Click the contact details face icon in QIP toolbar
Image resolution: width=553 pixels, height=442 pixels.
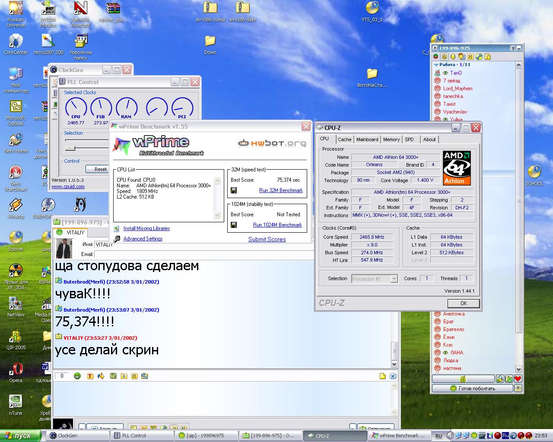(x=461, y=57)
